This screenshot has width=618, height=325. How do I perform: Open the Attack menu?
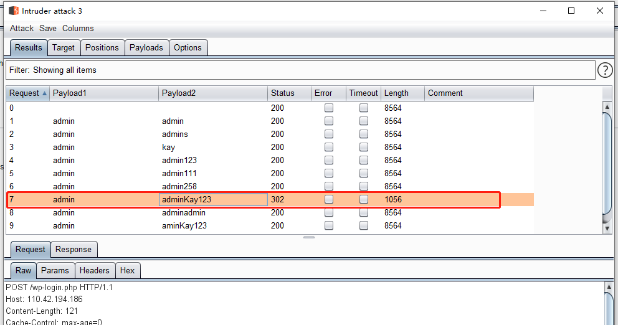point(22,29)
